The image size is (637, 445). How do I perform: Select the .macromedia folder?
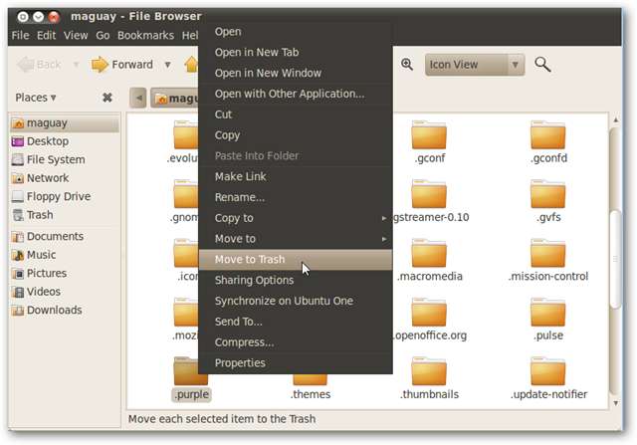coord(429,260)
